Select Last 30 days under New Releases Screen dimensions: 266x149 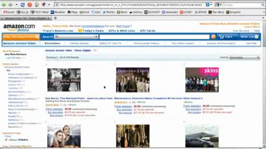coord(13,58)
